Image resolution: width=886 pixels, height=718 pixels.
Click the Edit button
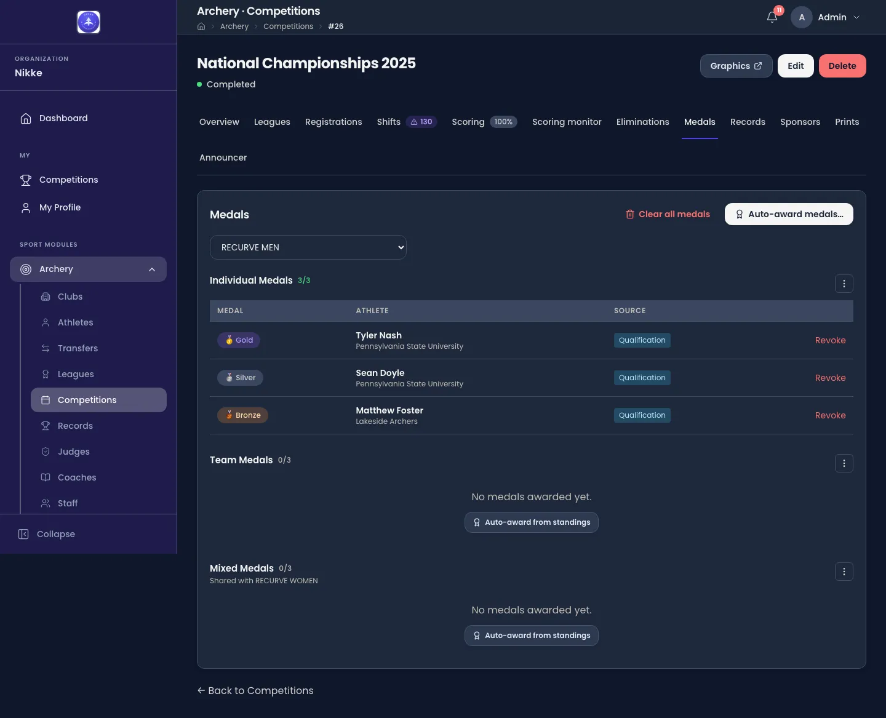point(796,66)
